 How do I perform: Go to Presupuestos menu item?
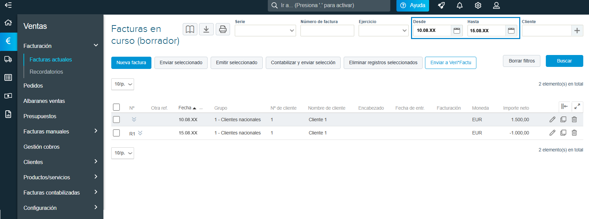[40, 116]
